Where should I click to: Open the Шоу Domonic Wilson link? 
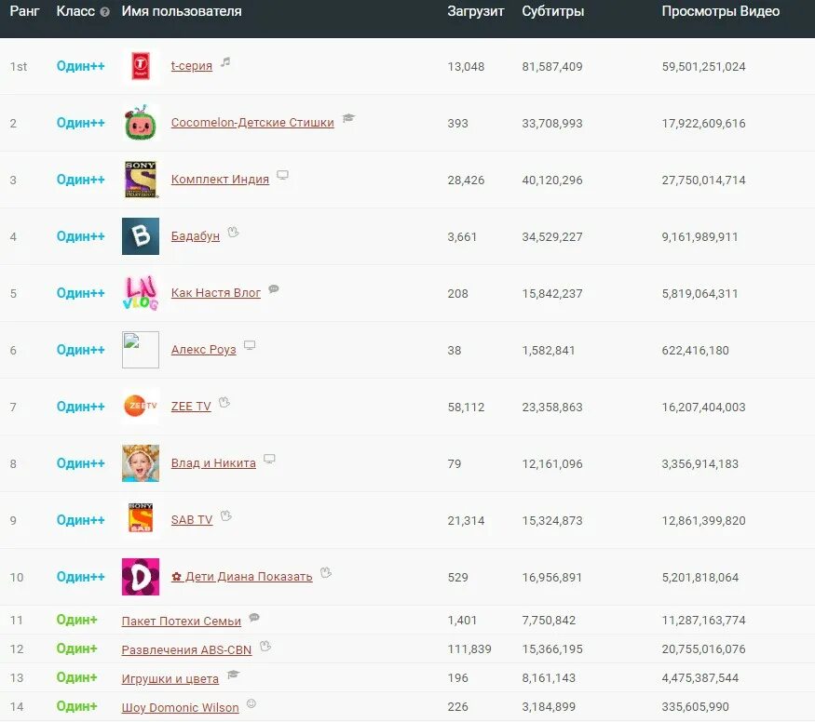coord(181,707)
